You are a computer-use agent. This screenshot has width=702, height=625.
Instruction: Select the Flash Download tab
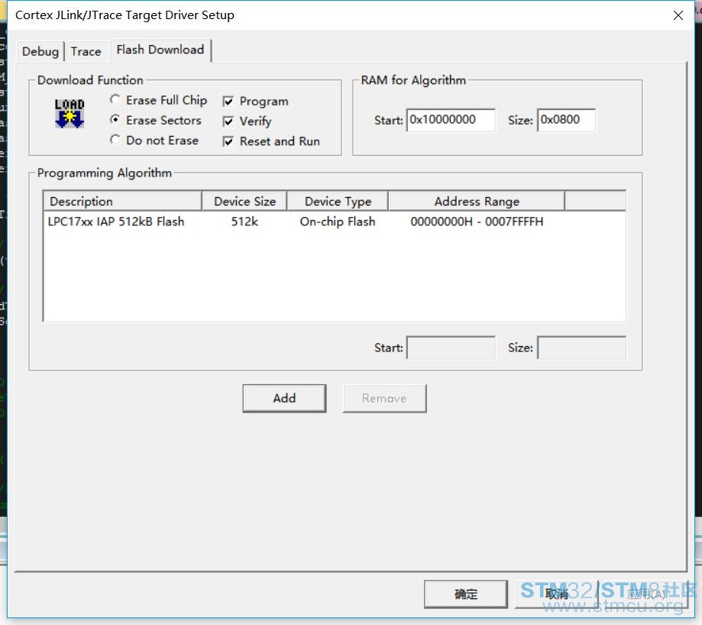[160, 50]
